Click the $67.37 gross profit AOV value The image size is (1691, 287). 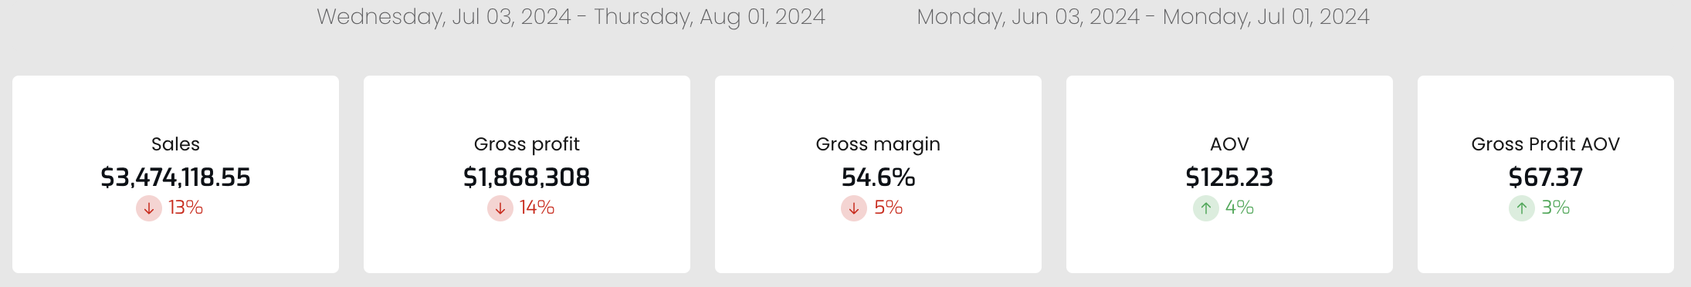point(1545,177)
